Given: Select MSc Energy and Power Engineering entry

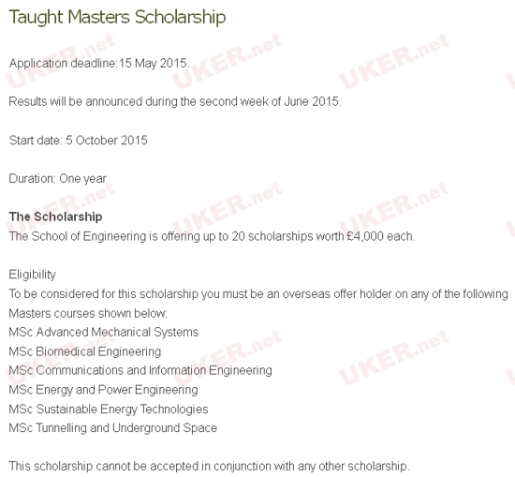Looking at the screenshot, I should [103, 390].
